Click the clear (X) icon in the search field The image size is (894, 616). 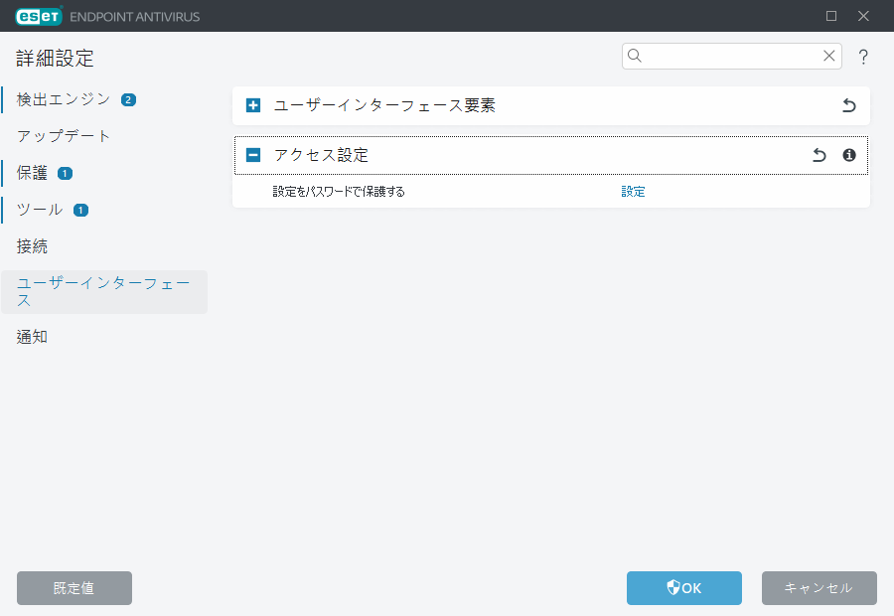(828, 56)
